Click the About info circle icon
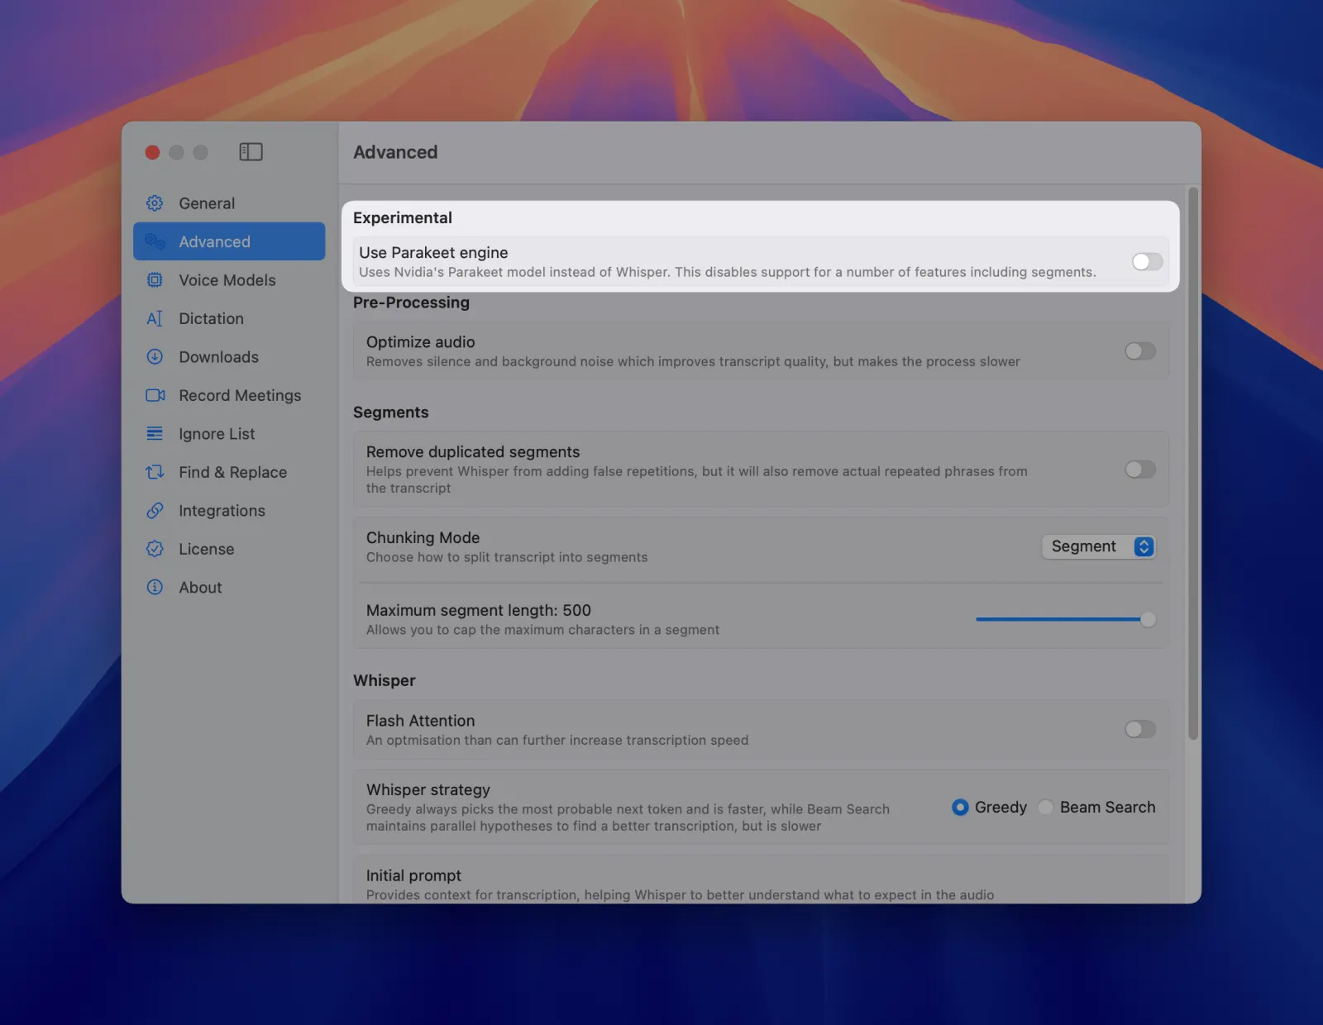1323x1025 pixels. point(155,588)
